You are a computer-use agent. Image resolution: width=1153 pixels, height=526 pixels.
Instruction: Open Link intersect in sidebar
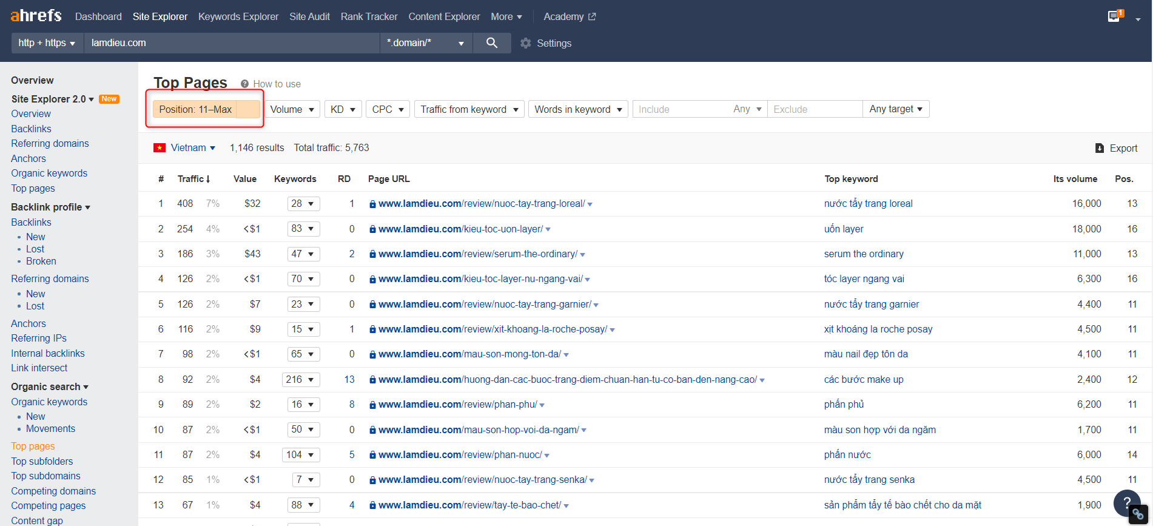pyautogui.click(x=39, y=368)
